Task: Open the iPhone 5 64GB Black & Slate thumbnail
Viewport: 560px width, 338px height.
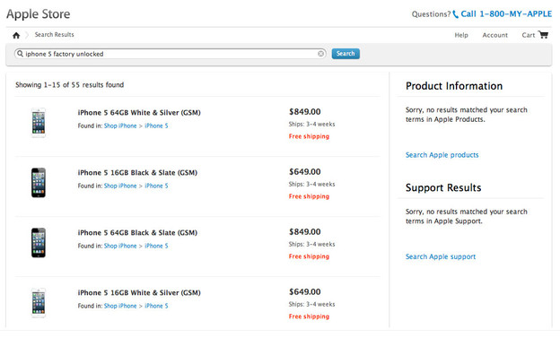Action: [39, 242]
